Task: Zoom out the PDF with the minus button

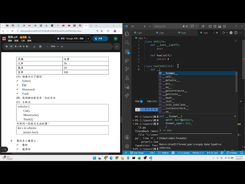Action: (x=47, y=46)
